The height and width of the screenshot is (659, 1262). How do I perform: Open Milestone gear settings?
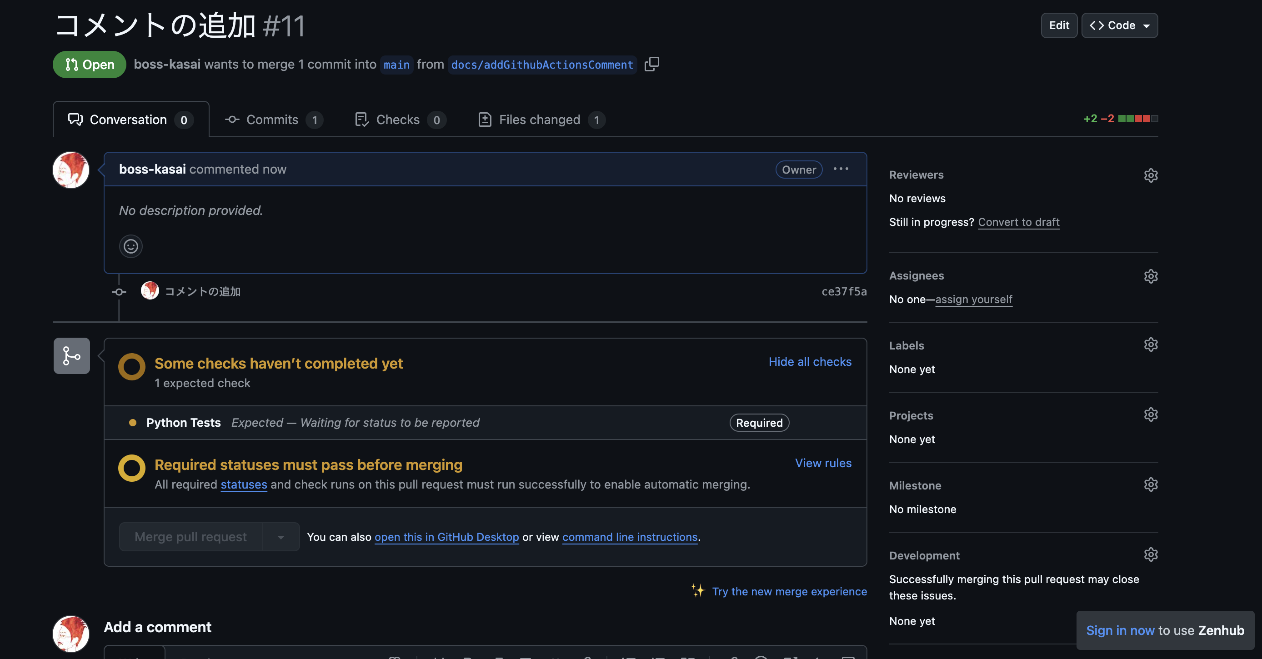pyautogui.click(x=1150, y=484)
